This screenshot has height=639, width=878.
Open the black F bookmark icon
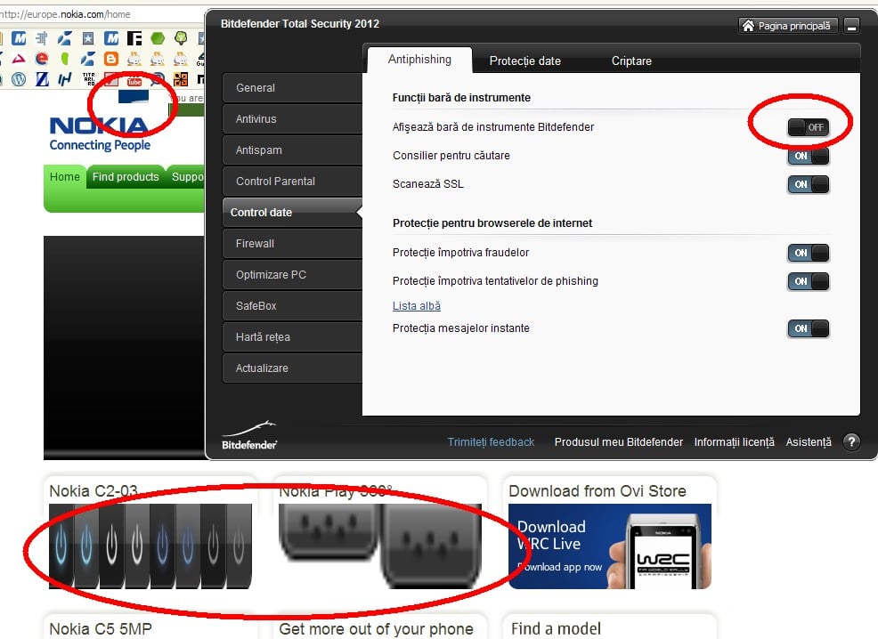click(134, 38)
